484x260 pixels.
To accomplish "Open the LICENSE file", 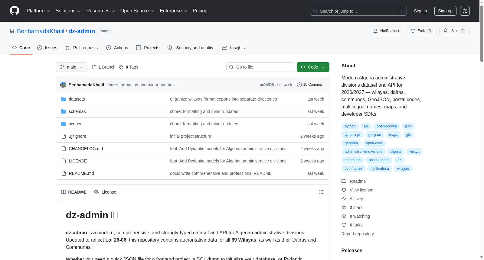I will pos(78,161).
